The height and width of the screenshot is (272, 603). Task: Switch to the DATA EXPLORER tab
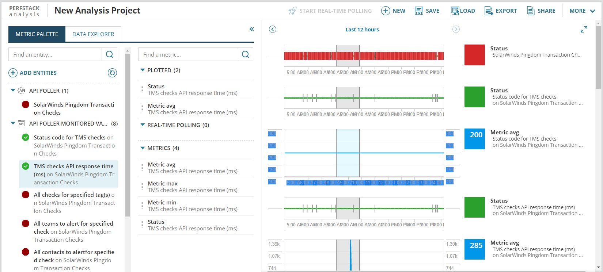click(x=93, y=34)
